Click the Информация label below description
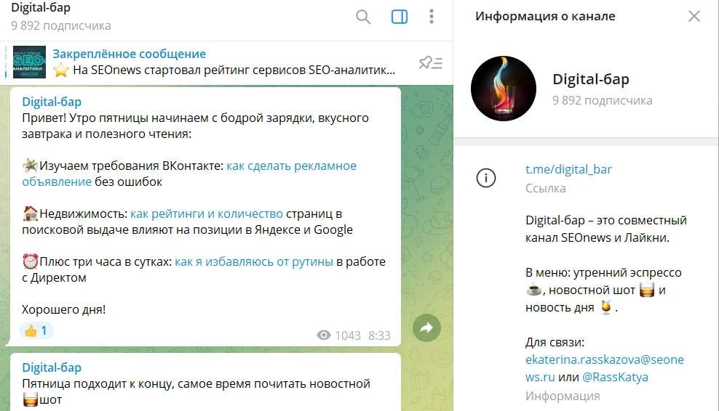This screenshot has height=411, width=719. tap(563, 396)
